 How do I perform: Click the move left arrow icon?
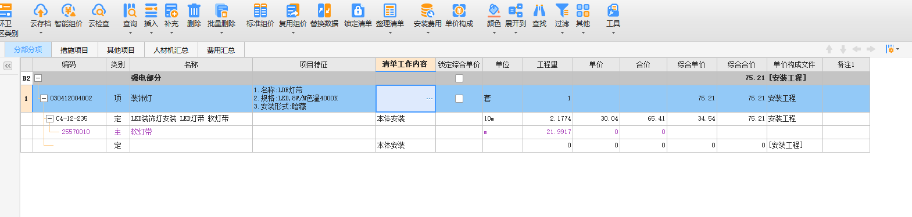click(x=857, y=49)
